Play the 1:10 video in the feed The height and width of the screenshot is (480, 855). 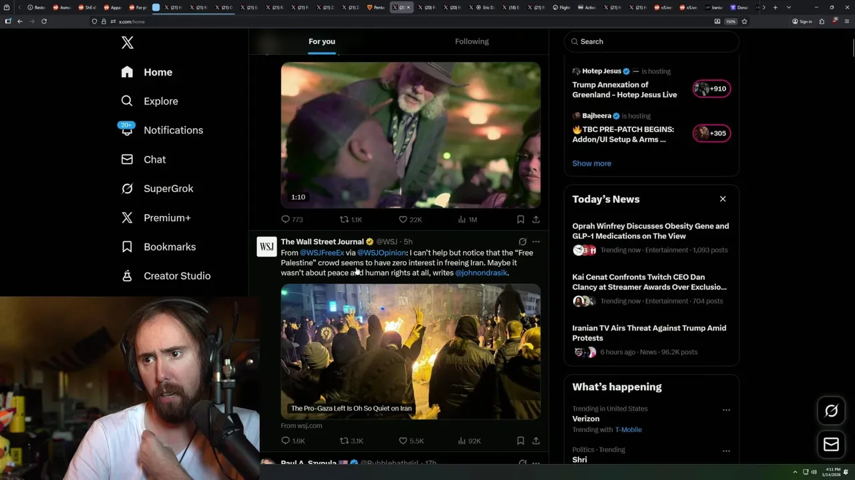pyautogui.click(x=411, y=135)
